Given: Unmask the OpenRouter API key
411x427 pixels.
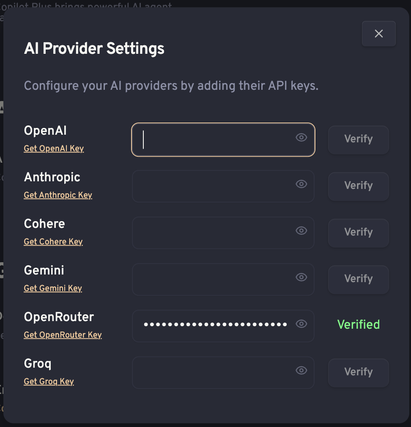Looking at the screenshot, I should click(301, 324).
